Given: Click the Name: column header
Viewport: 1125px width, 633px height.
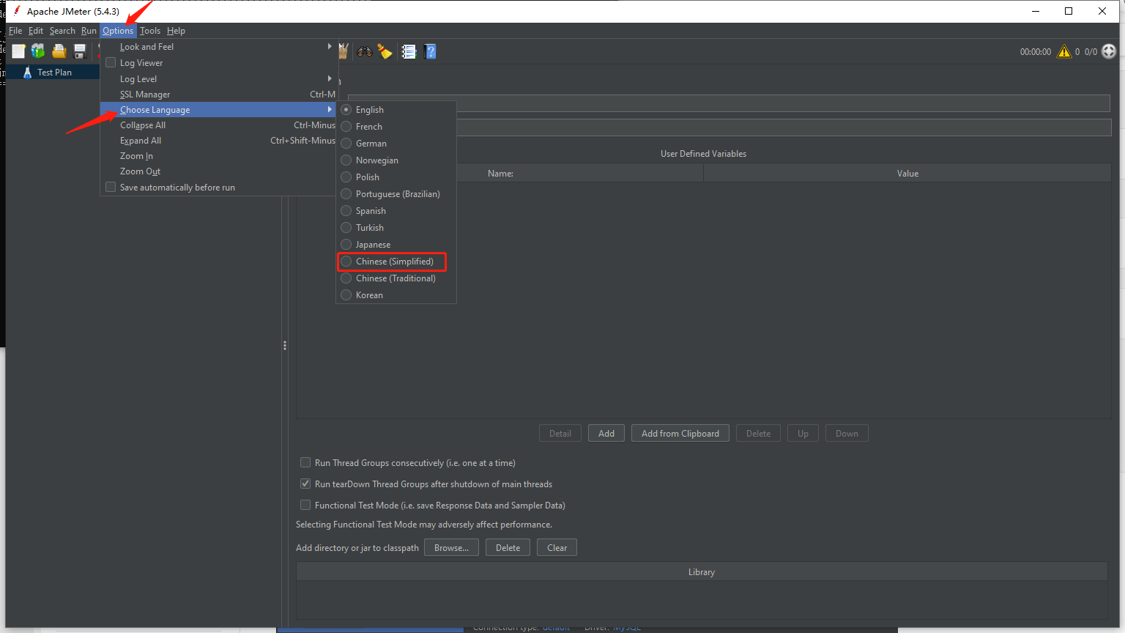Looking at the screenshot, I should (x=500, y=174).
